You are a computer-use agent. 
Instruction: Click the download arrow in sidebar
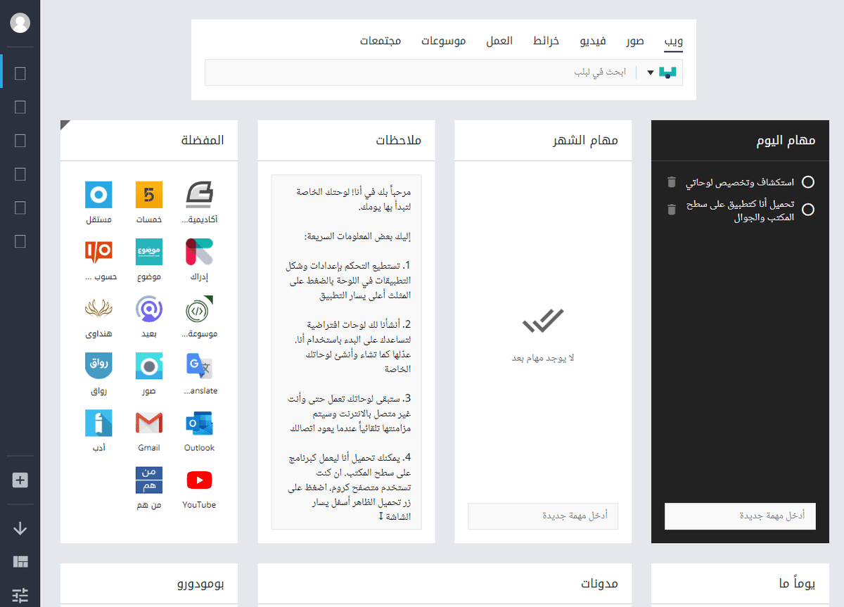coord(20,528)
